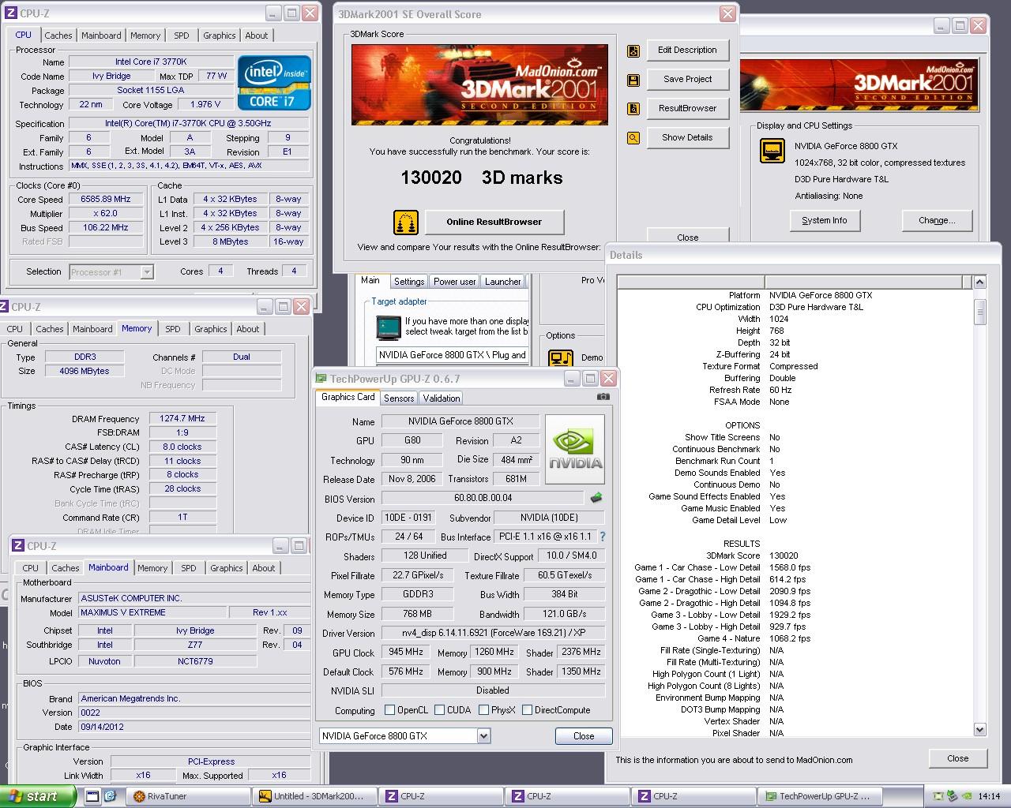This screenshot has width=1011, height=808.
Task: Click the ResultBrowser button
Action: 687,108
